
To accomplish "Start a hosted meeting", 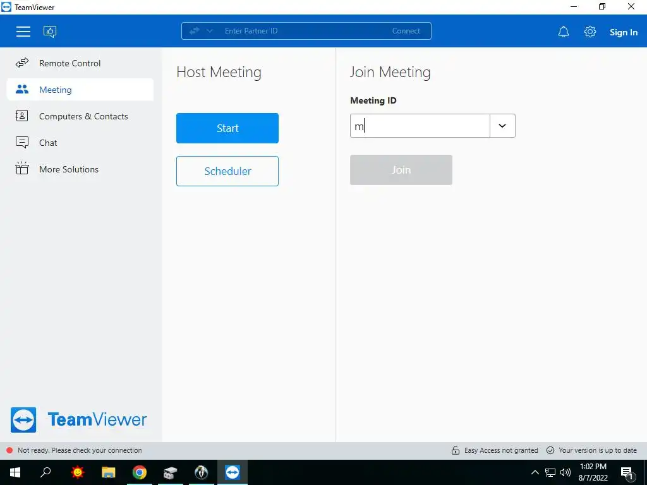I will [227, 128].
